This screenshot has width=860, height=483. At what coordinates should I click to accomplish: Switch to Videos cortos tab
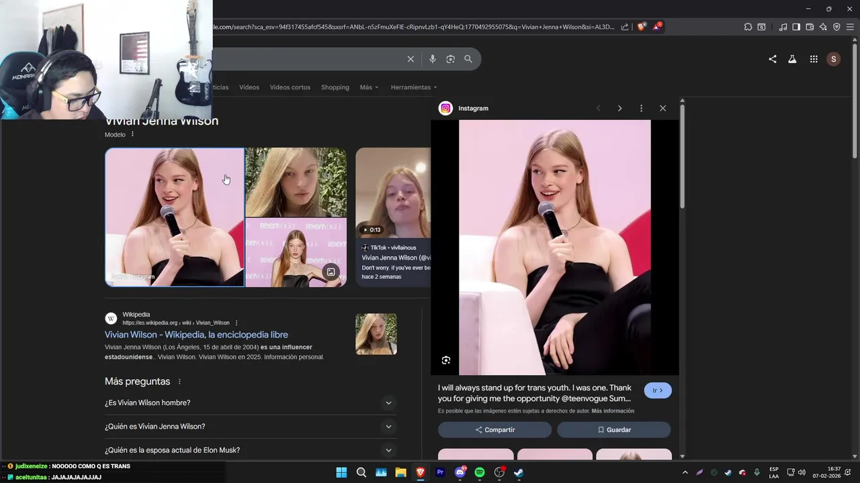tap(290, 87)
